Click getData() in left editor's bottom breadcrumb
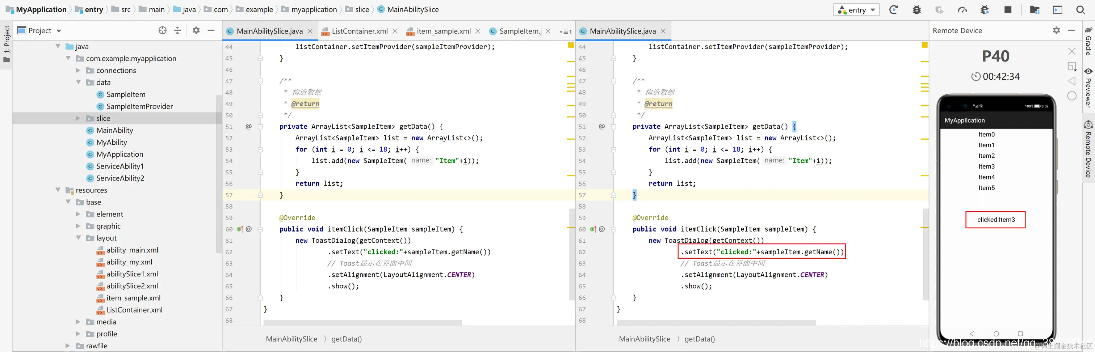Screen dimensions: 1095x352 click(x=347, y=339)
